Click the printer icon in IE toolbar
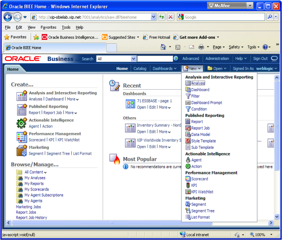This screenshot has width=282, height=240. tap(201, 47)
